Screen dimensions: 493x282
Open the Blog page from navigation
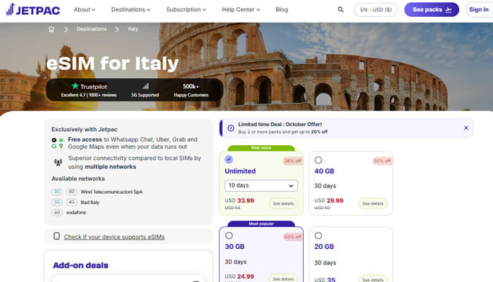(x=282, y=10)
